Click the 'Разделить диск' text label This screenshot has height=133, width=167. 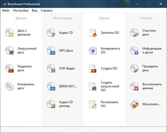coord(25,68)
